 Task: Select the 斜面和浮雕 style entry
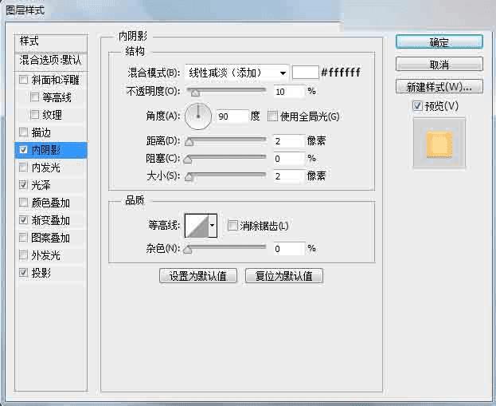[x=55, y=80]
